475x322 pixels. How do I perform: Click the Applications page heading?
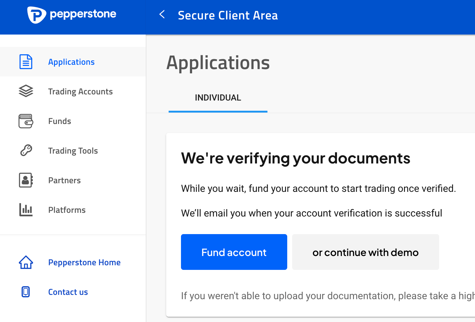click(x=218, y=63)
